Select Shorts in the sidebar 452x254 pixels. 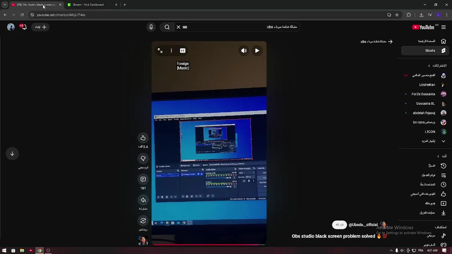[425, 50]
